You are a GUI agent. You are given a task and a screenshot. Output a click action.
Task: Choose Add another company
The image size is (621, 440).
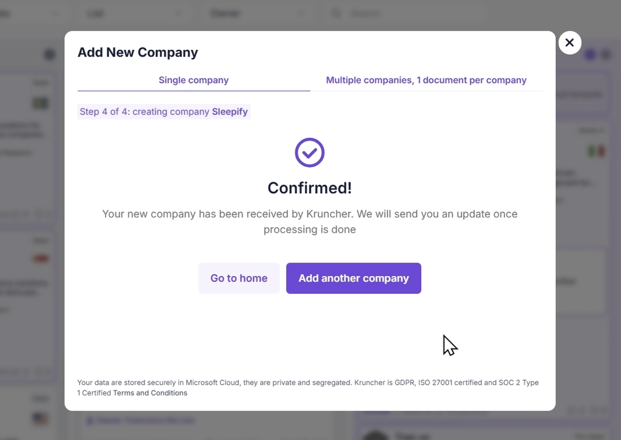click(x=353, y=278)
